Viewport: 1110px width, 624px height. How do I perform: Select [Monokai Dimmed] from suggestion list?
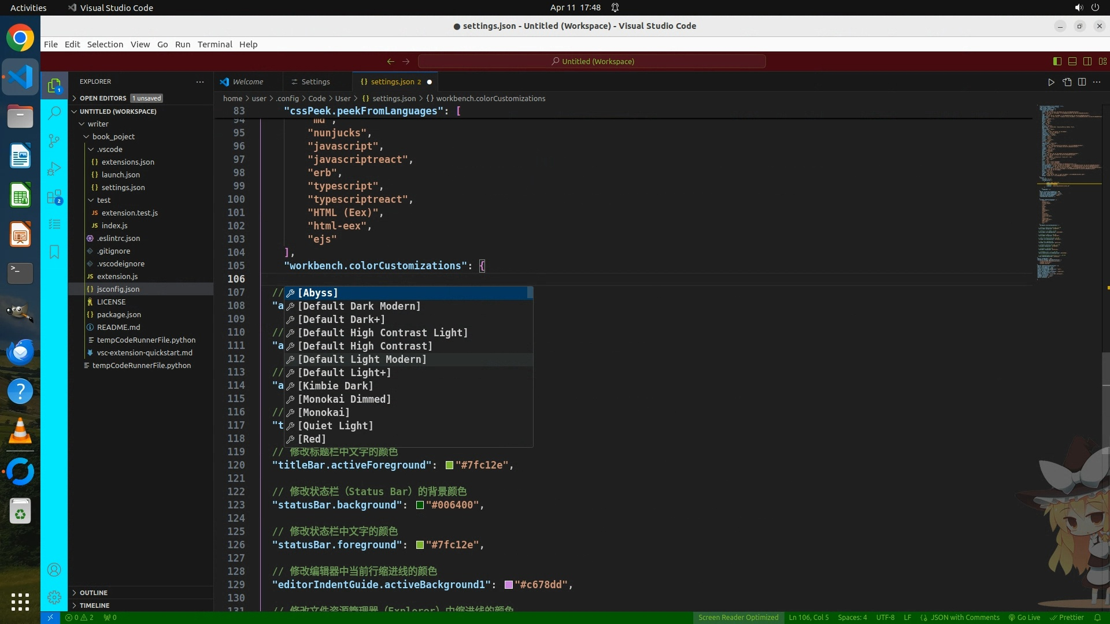(344, 399)
